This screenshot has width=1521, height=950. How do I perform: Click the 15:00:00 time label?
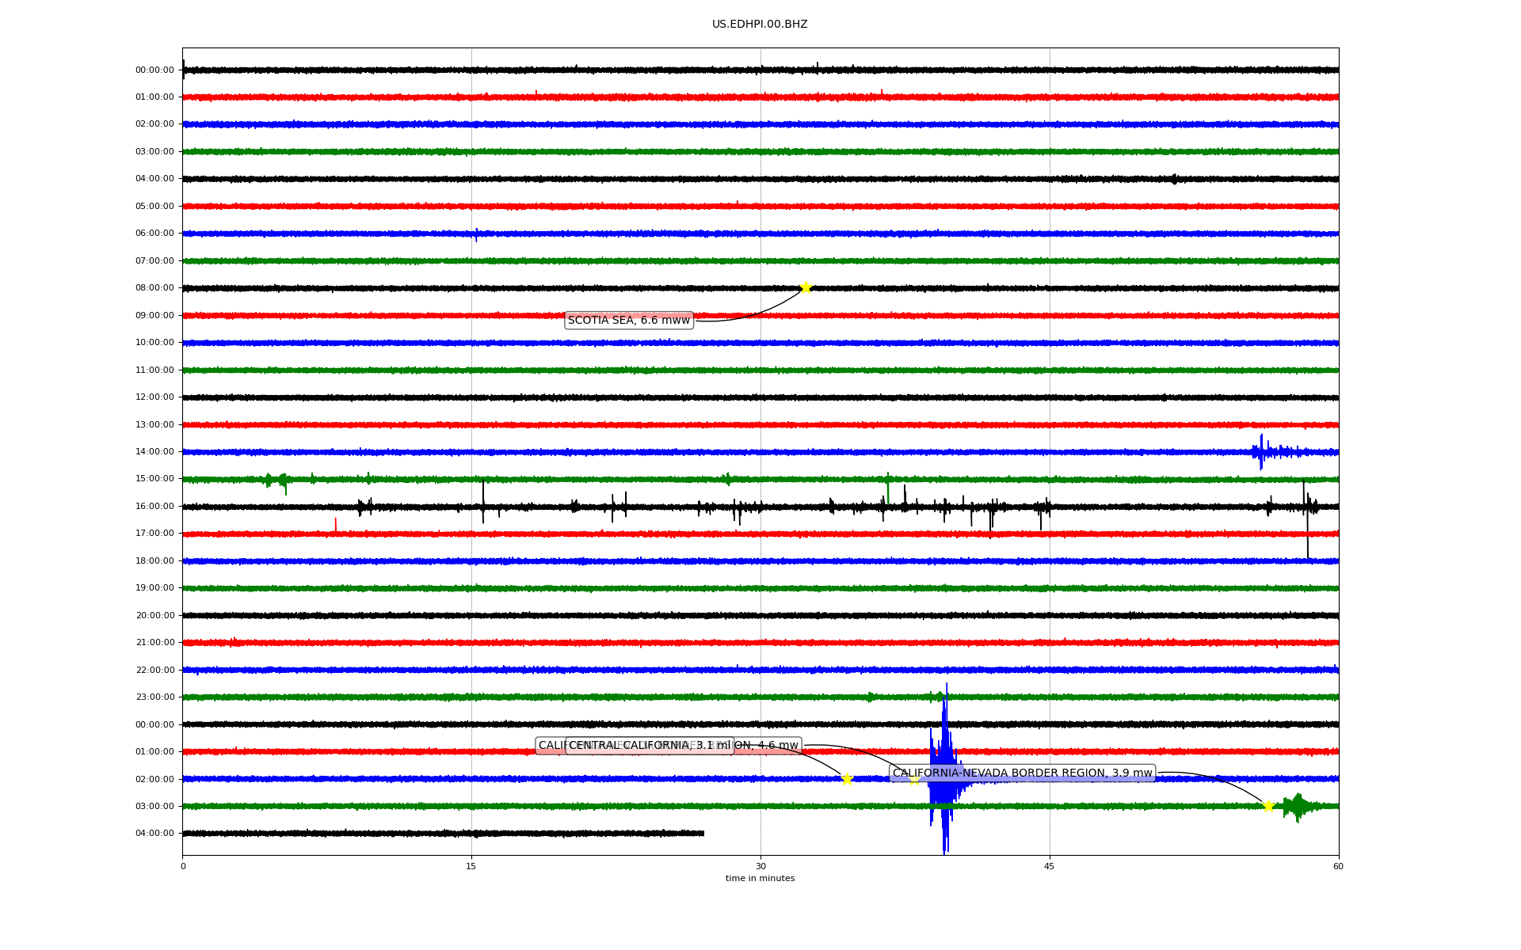coord(154,479)
